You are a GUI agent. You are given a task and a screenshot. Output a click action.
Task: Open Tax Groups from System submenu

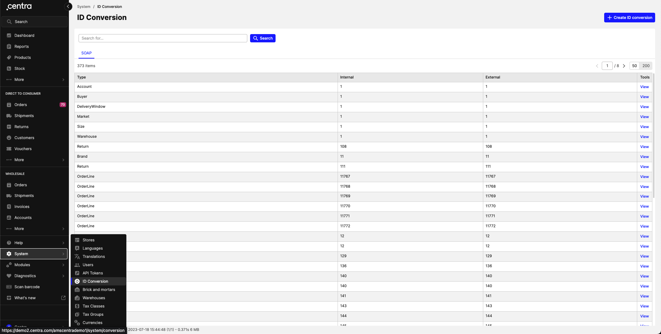[x=93, y=314]
